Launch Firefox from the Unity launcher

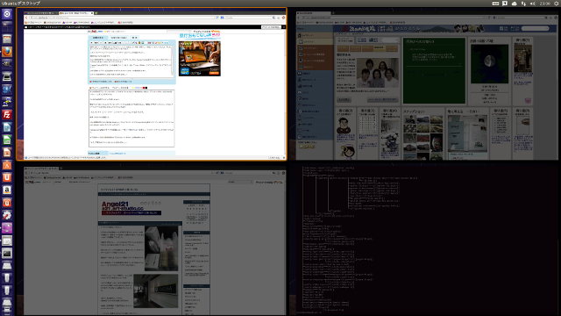point(7,52)
